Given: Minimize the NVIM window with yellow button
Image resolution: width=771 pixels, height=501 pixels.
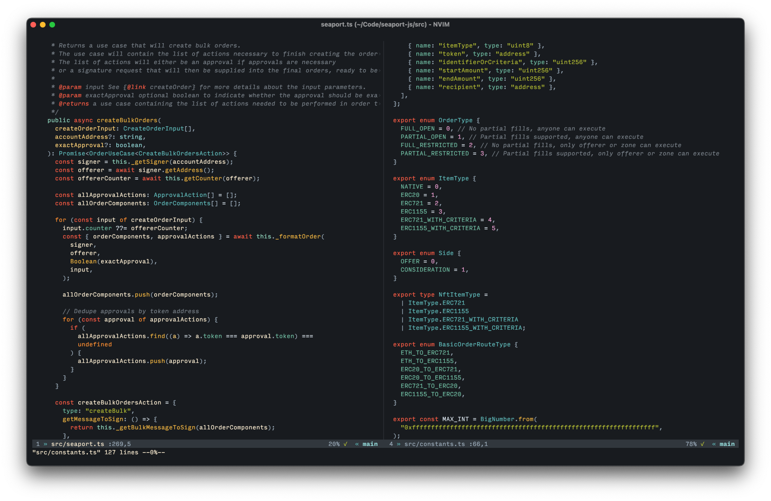Looking at the screenshot, I should (x=43, y=25).
